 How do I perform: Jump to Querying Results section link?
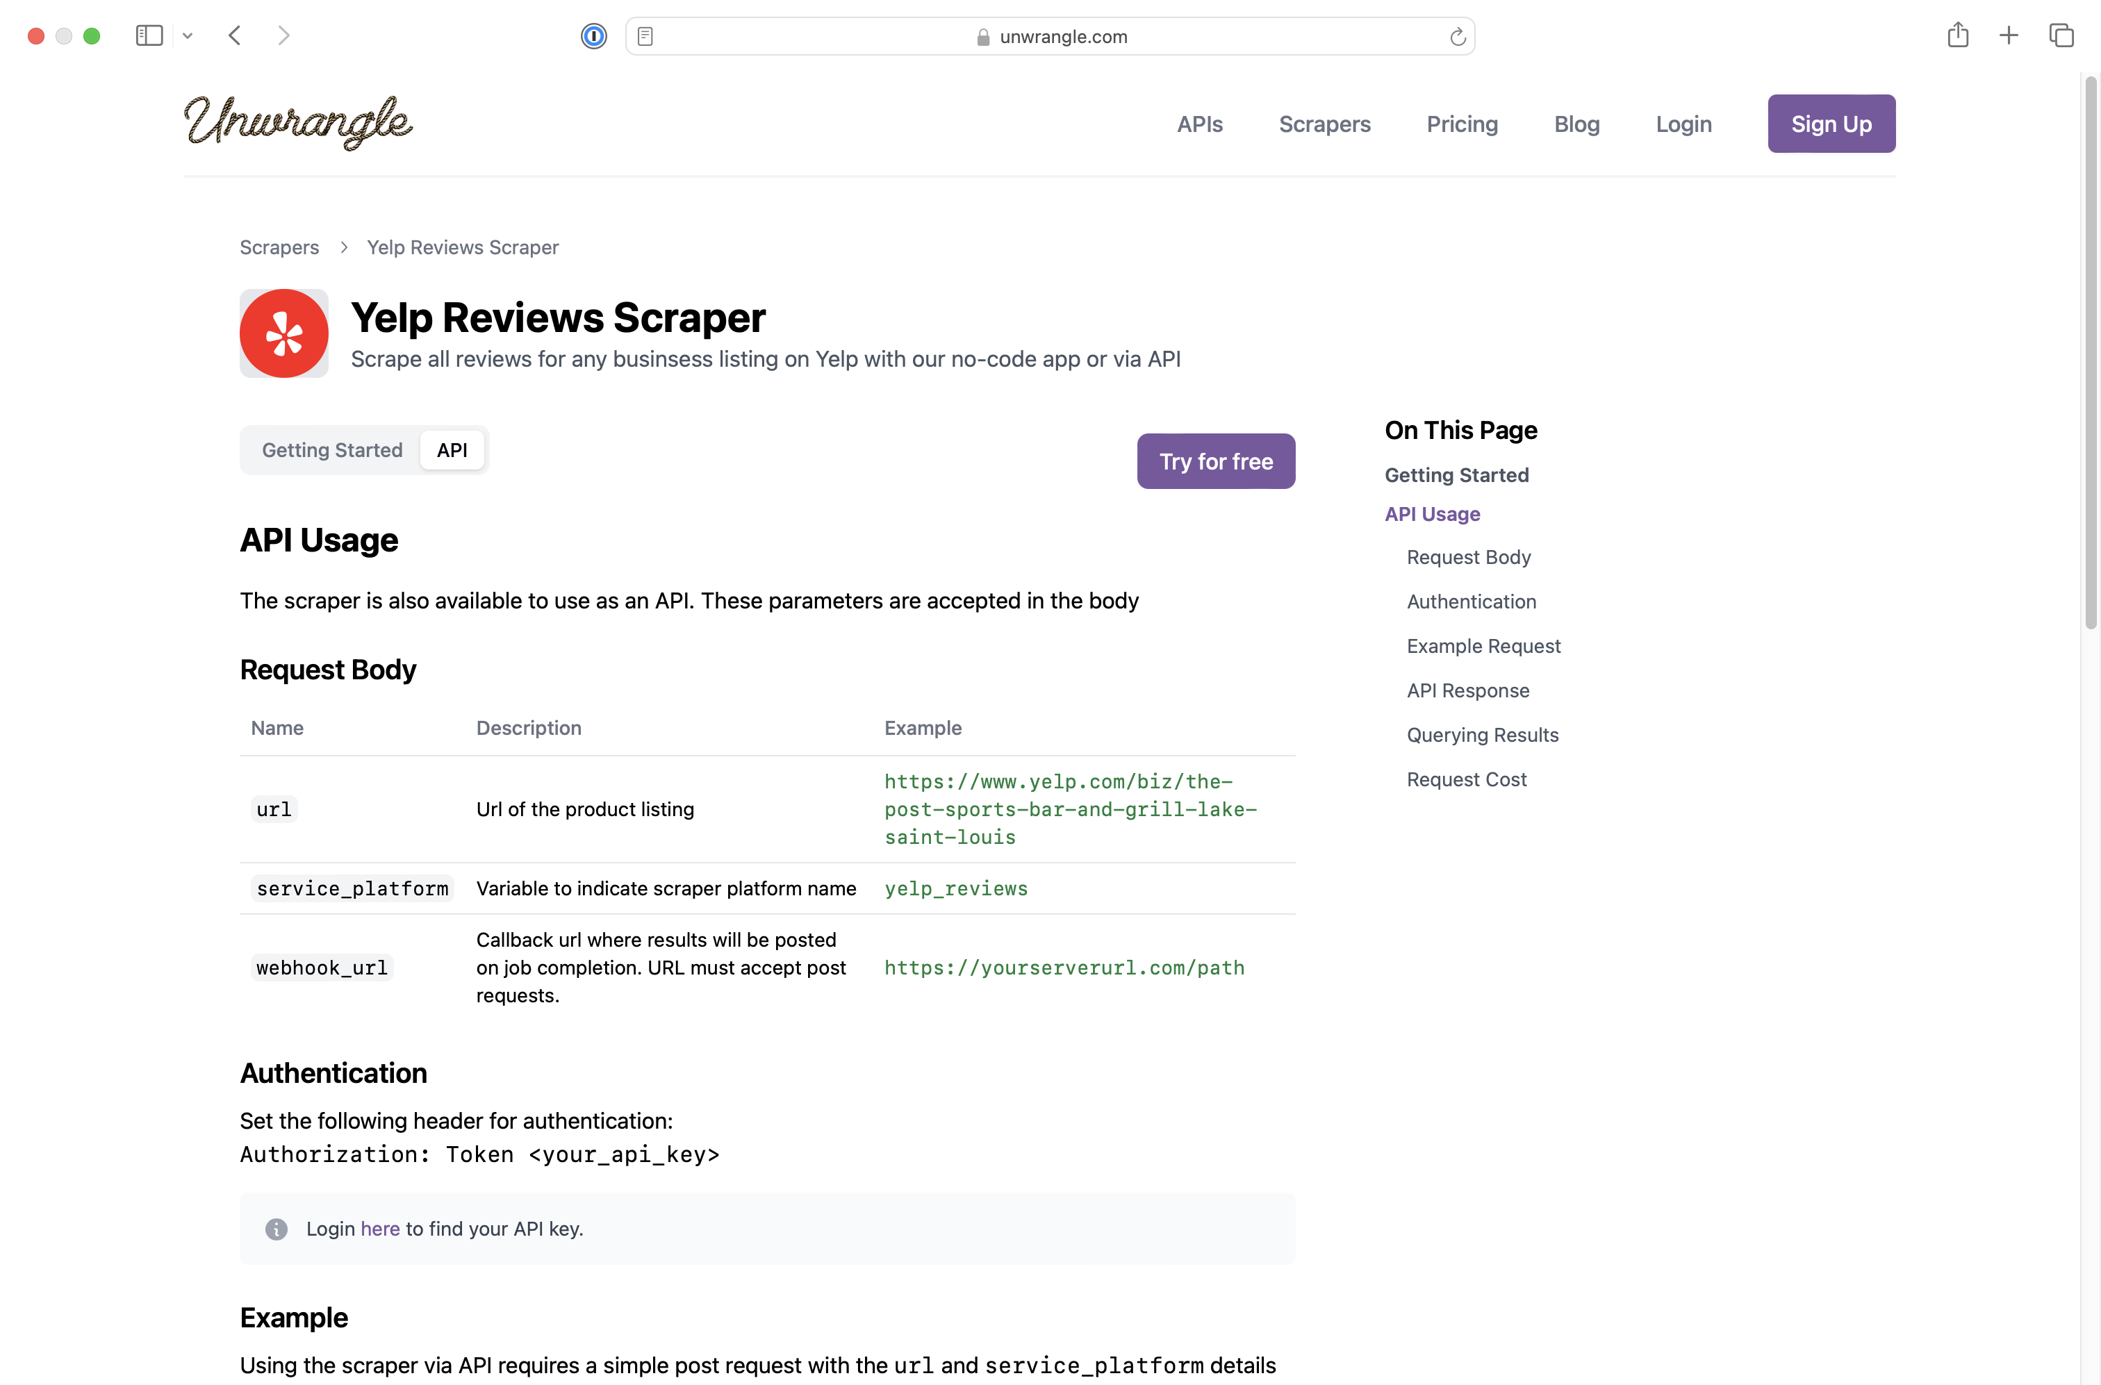(x=1483, y=735)
